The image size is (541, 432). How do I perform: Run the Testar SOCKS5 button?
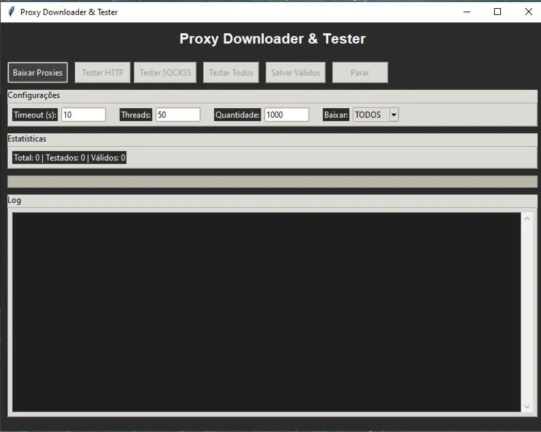pos(165,73)
